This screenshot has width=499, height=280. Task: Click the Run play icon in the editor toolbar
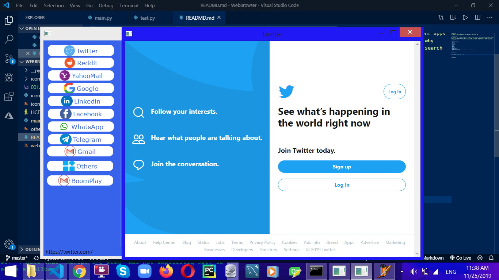pos(465,17)
